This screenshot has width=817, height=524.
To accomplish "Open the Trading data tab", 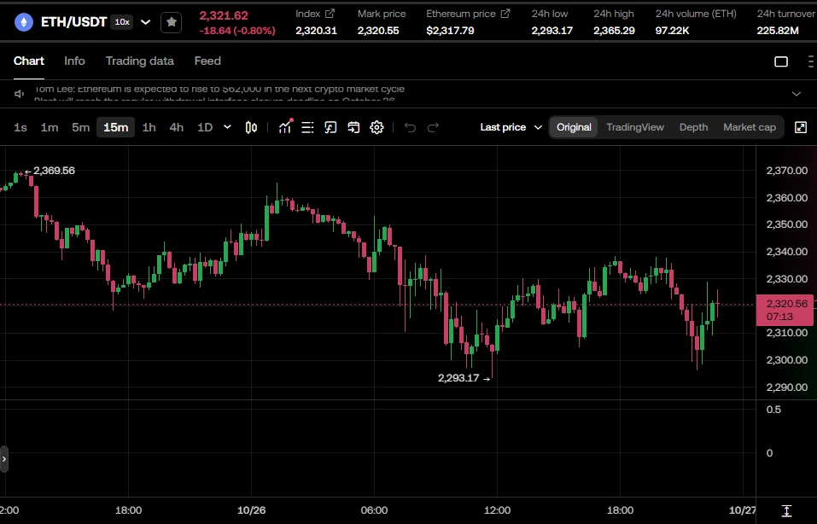I will tap(140, 61).
